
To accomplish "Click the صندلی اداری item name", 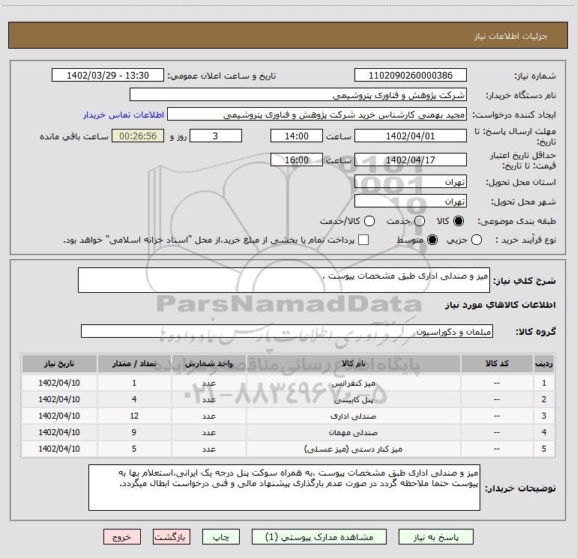I will click(x=353, y=416).
